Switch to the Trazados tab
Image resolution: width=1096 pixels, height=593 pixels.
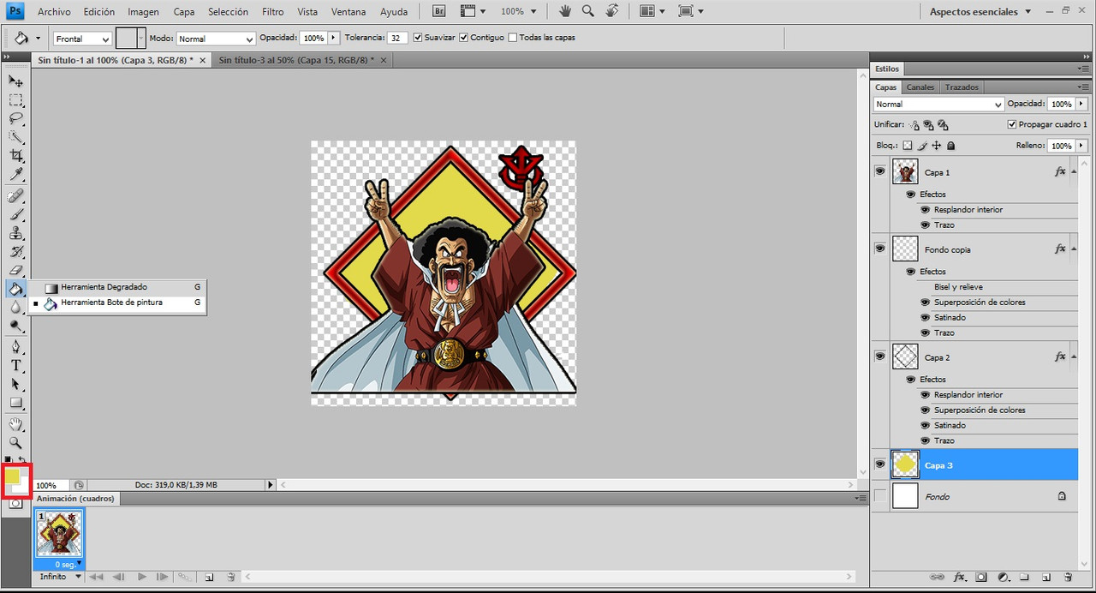point(962,87)
